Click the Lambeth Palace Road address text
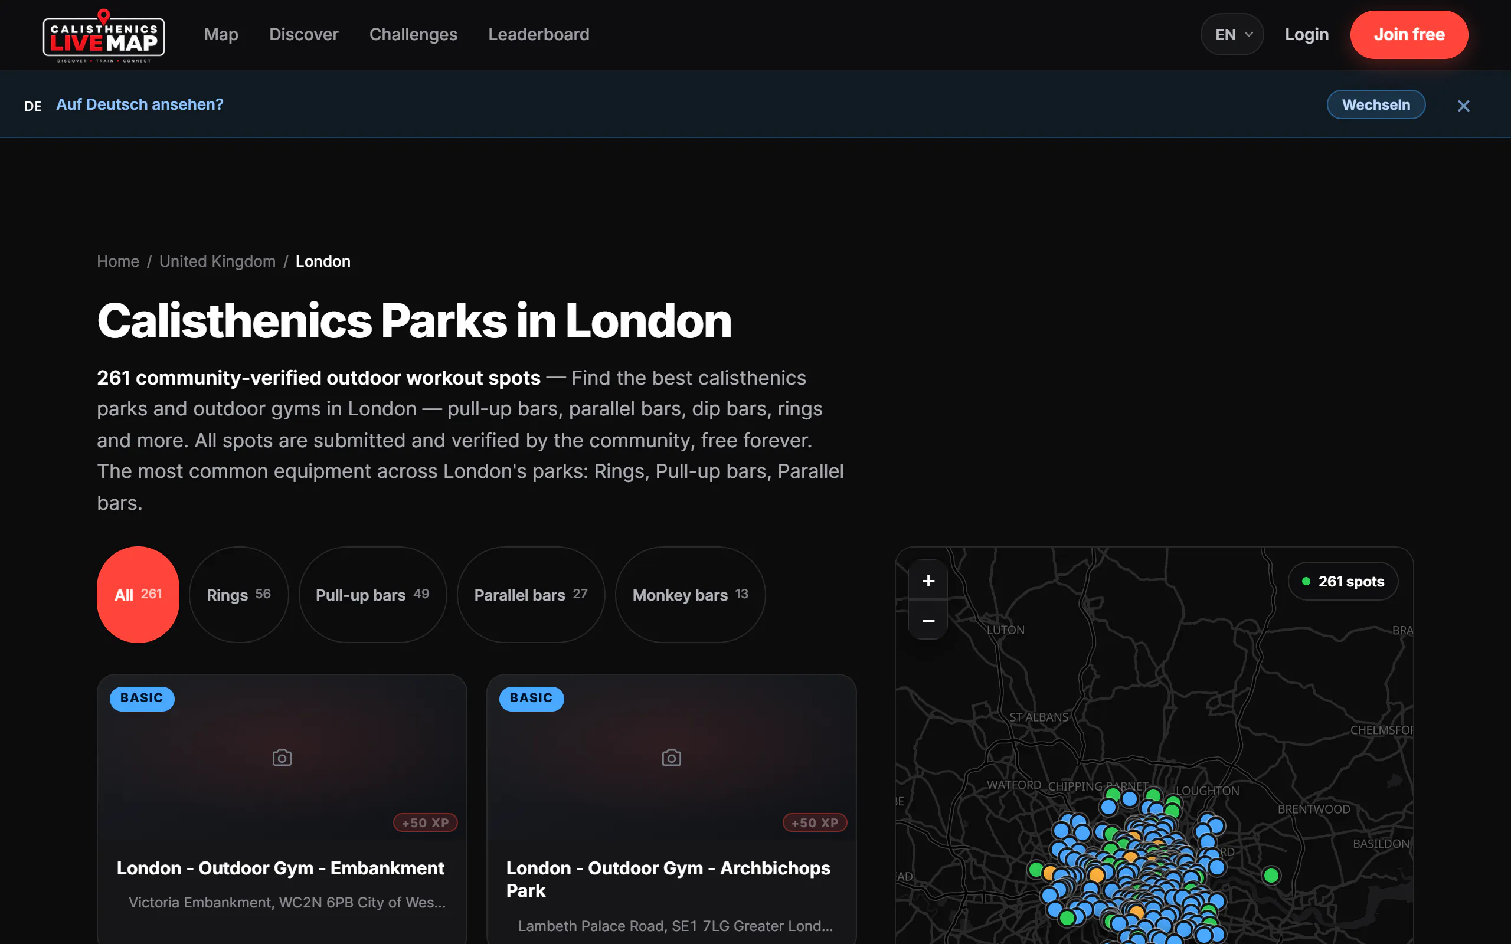 pos(676,926)
